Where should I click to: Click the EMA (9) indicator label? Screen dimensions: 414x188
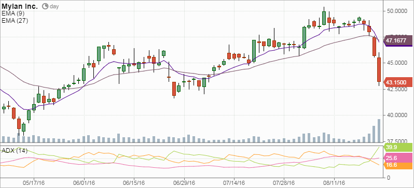[x=13, y=13]
